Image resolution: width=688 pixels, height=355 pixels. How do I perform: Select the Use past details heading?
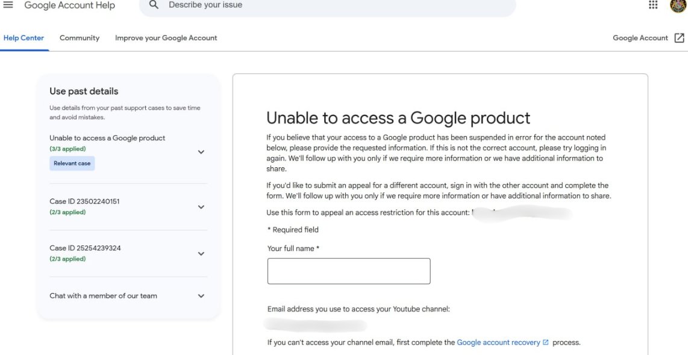pos(84,91)
